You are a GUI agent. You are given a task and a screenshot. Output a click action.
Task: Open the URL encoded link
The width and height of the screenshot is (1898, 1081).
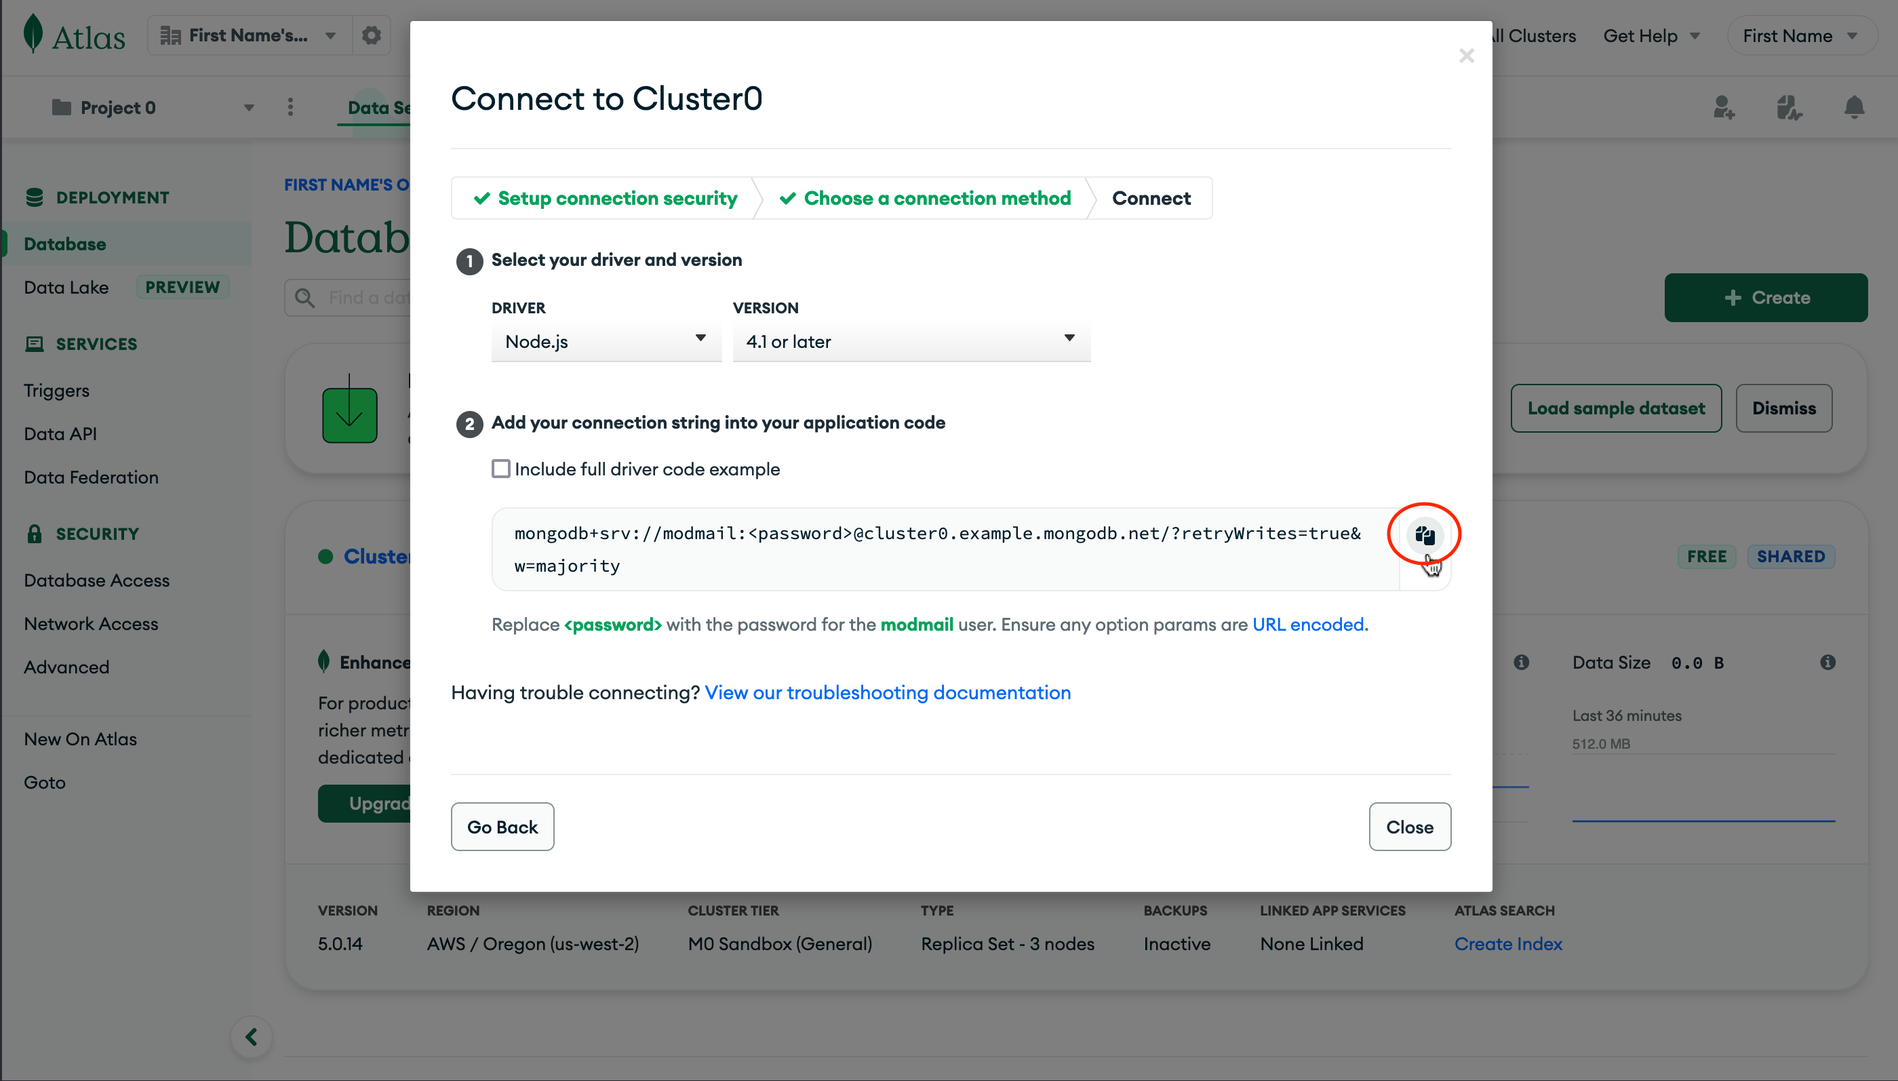pos(1307,625)
